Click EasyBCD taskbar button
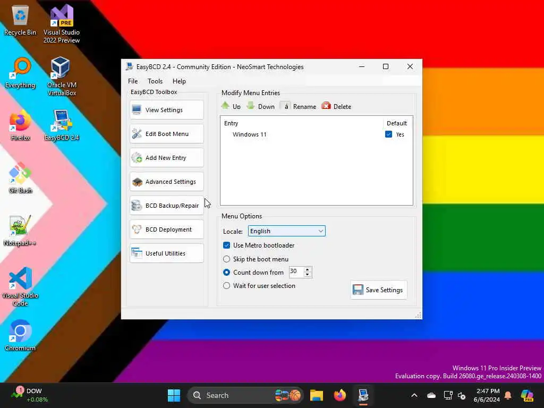The height and width of the screenshot is (408, 544). (363, 395)
